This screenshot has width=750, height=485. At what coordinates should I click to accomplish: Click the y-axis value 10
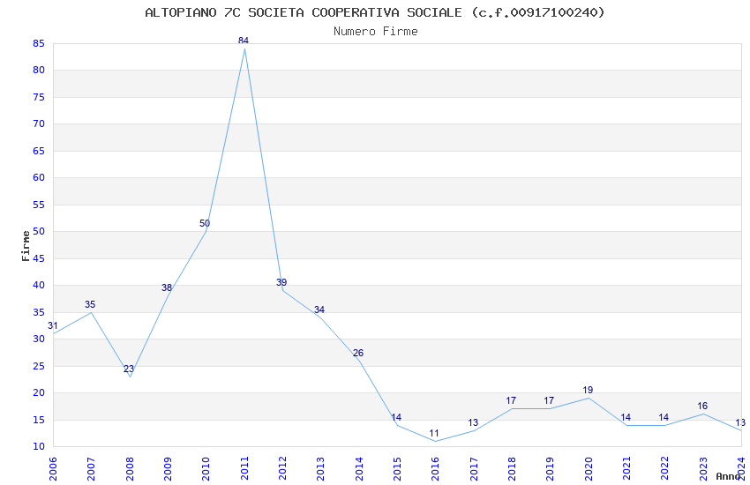39,447
